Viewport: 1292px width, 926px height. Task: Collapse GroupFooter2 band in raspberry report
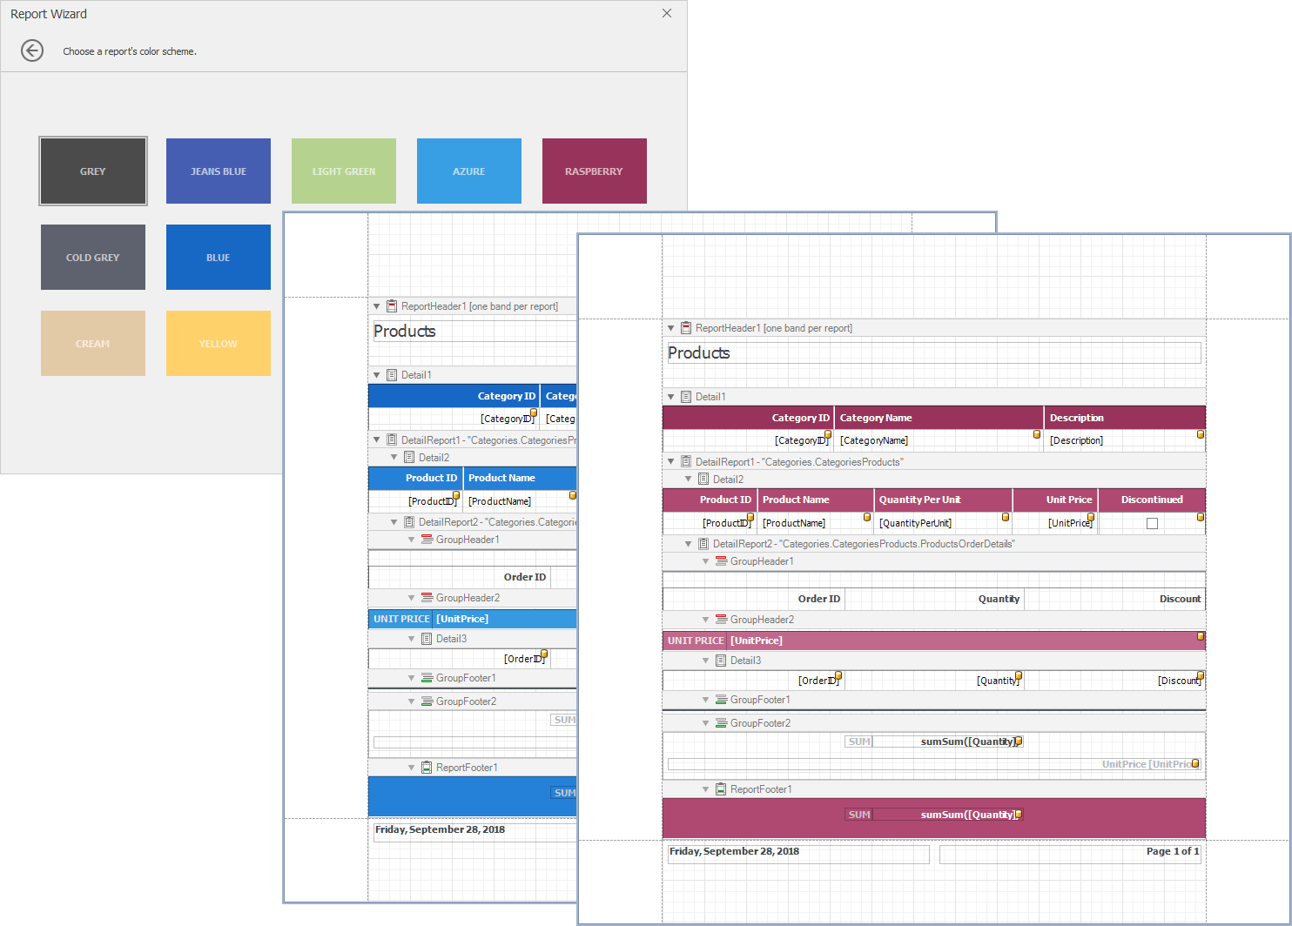[x=706, y=723]
